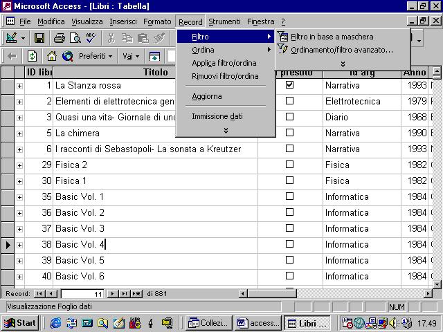Select row selector for Basic Vol. 3
The width and height of the screenshot is (443, 332).
(8, 228)
